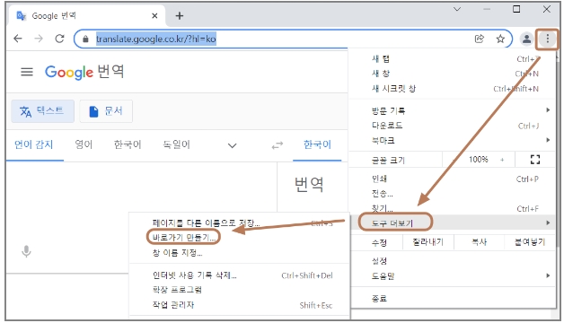Swap source and target languages
The image size is (564, 323).
[277, 145]
